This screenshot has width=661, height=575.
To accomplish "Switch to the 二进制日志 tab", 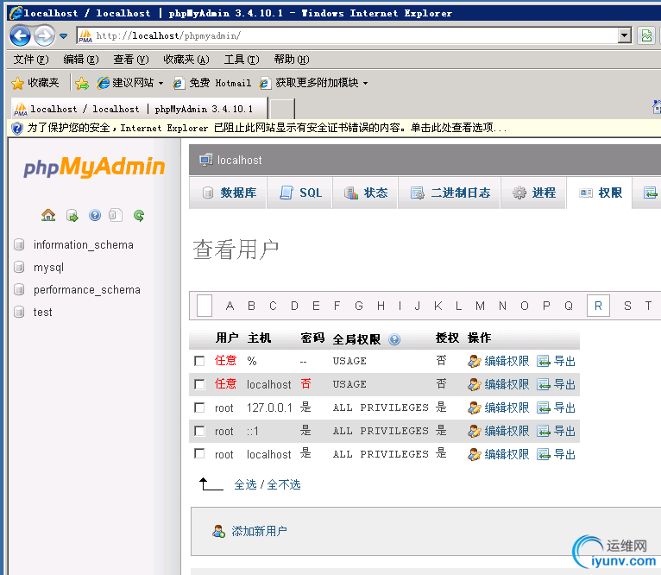I will click(450, 193).
